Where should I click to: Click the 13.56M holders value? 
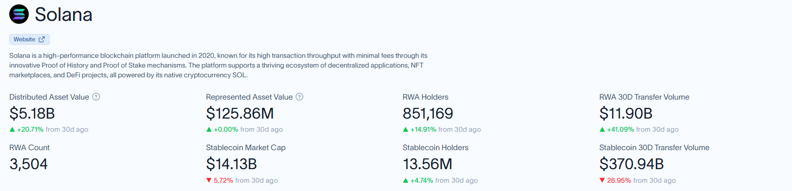click(x=427, y=164)
